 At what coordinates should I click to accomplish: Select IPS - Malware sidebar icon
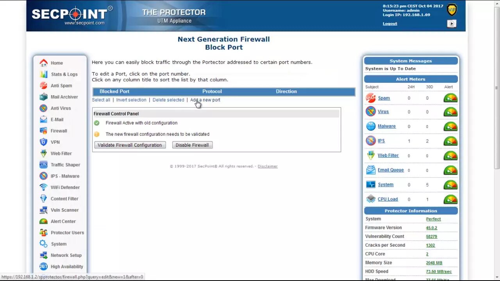pos(43,176)
